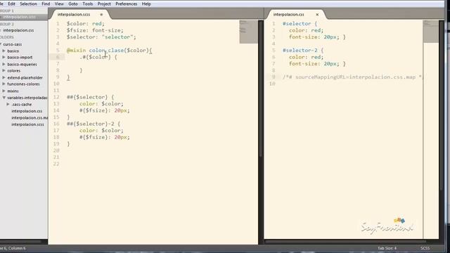
Task: Open interpolacion.scss file in folder tree
Action: point(27,124)
